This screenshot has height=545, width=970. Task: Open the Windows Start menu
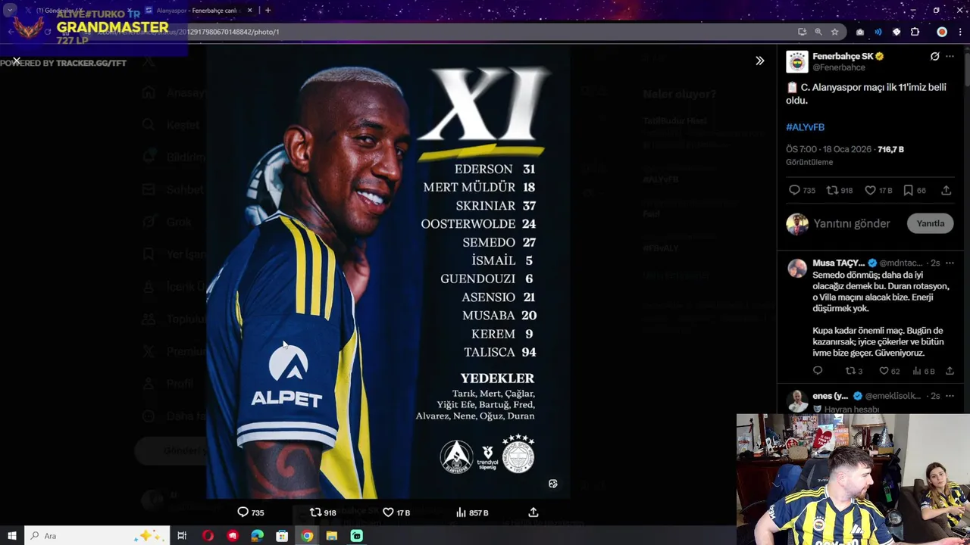click(x=12, y=536)
